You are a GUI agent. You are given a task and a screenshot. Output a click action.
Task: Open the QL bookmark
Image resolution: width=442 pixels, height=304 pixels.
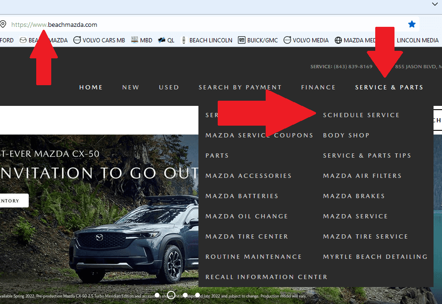[166, 40]
